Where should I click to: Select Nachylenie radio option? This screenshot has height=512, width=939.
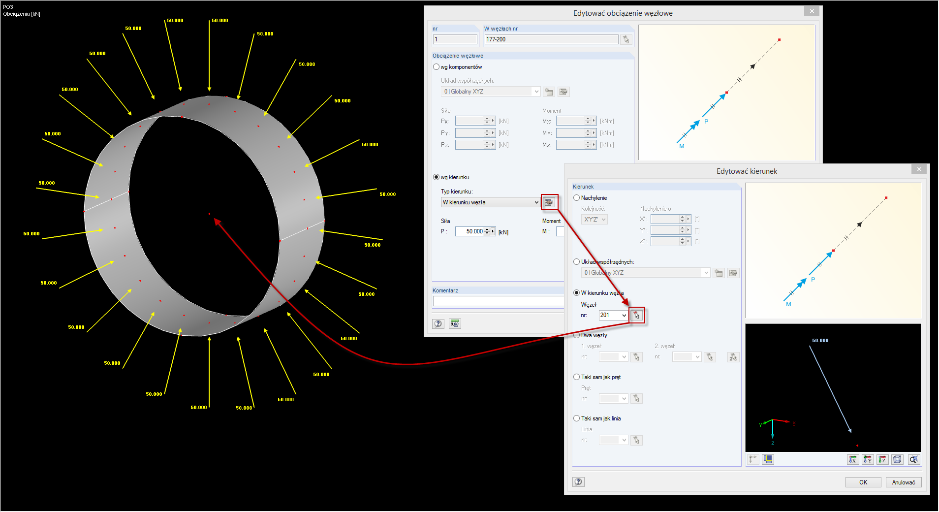pyautogui.click(x=577, y=198)
